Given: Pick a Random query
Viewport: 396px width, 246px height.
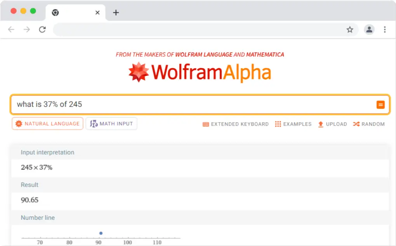Looking at the screenshot, I should point(369,124).
